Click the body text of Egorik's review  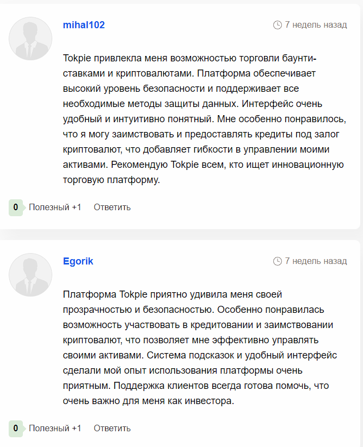tap(201, 348)
